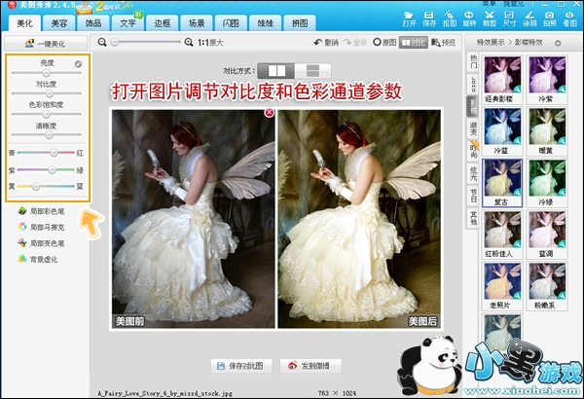Select the 裁剪 crop scissors icon
The image size is (584, 399).
[490, 18]
